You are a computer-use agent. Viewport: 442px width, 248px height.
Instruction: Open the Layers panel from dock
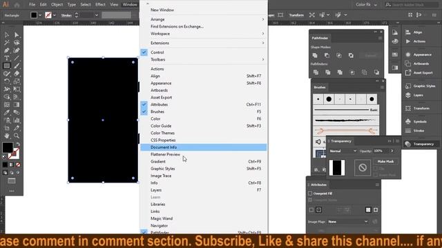(414, 95)
